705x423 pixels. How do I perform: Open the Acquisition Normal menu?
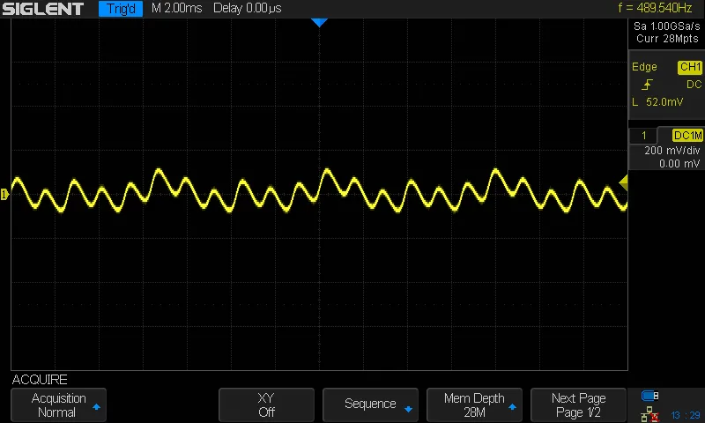(58, 404)
